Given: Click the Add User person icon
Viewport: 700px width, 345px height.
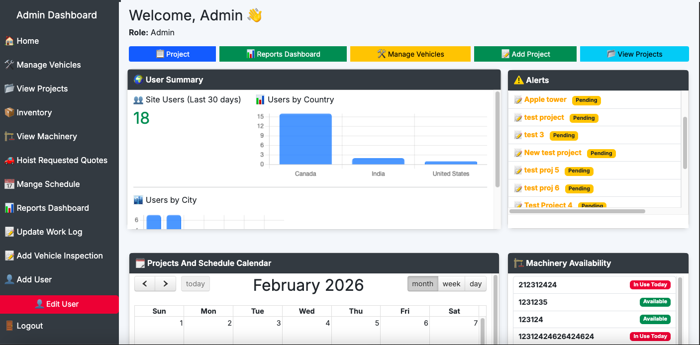Looking at the screenshot, I should [x=10, y=279].
